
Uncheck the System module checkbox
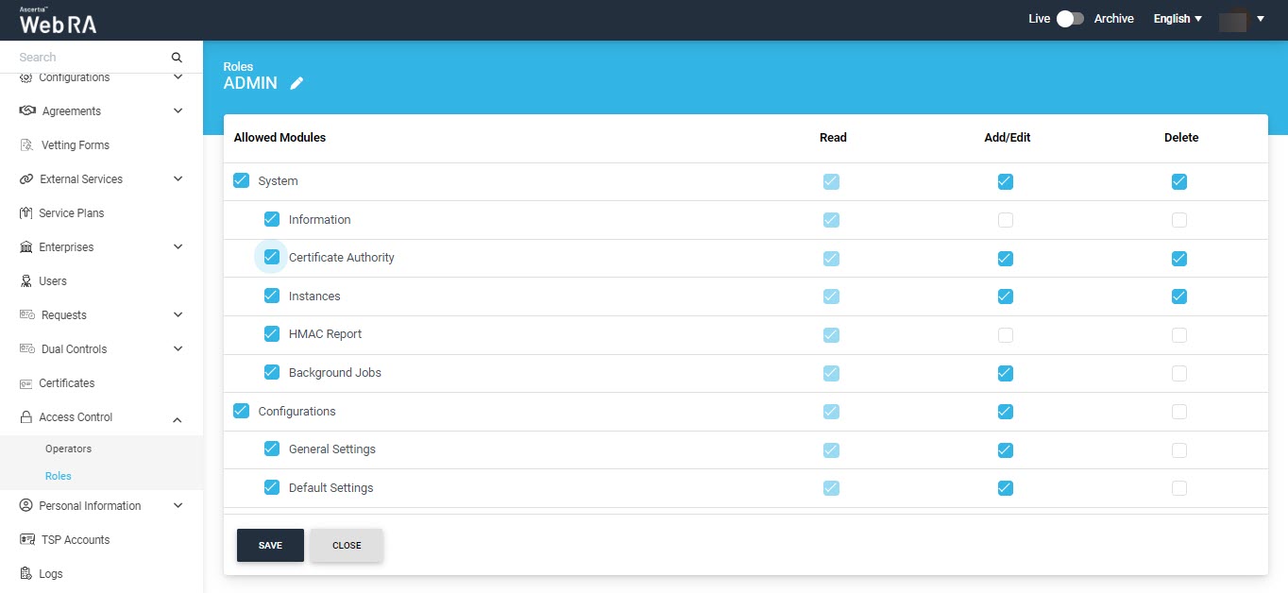tap(241, 180)
